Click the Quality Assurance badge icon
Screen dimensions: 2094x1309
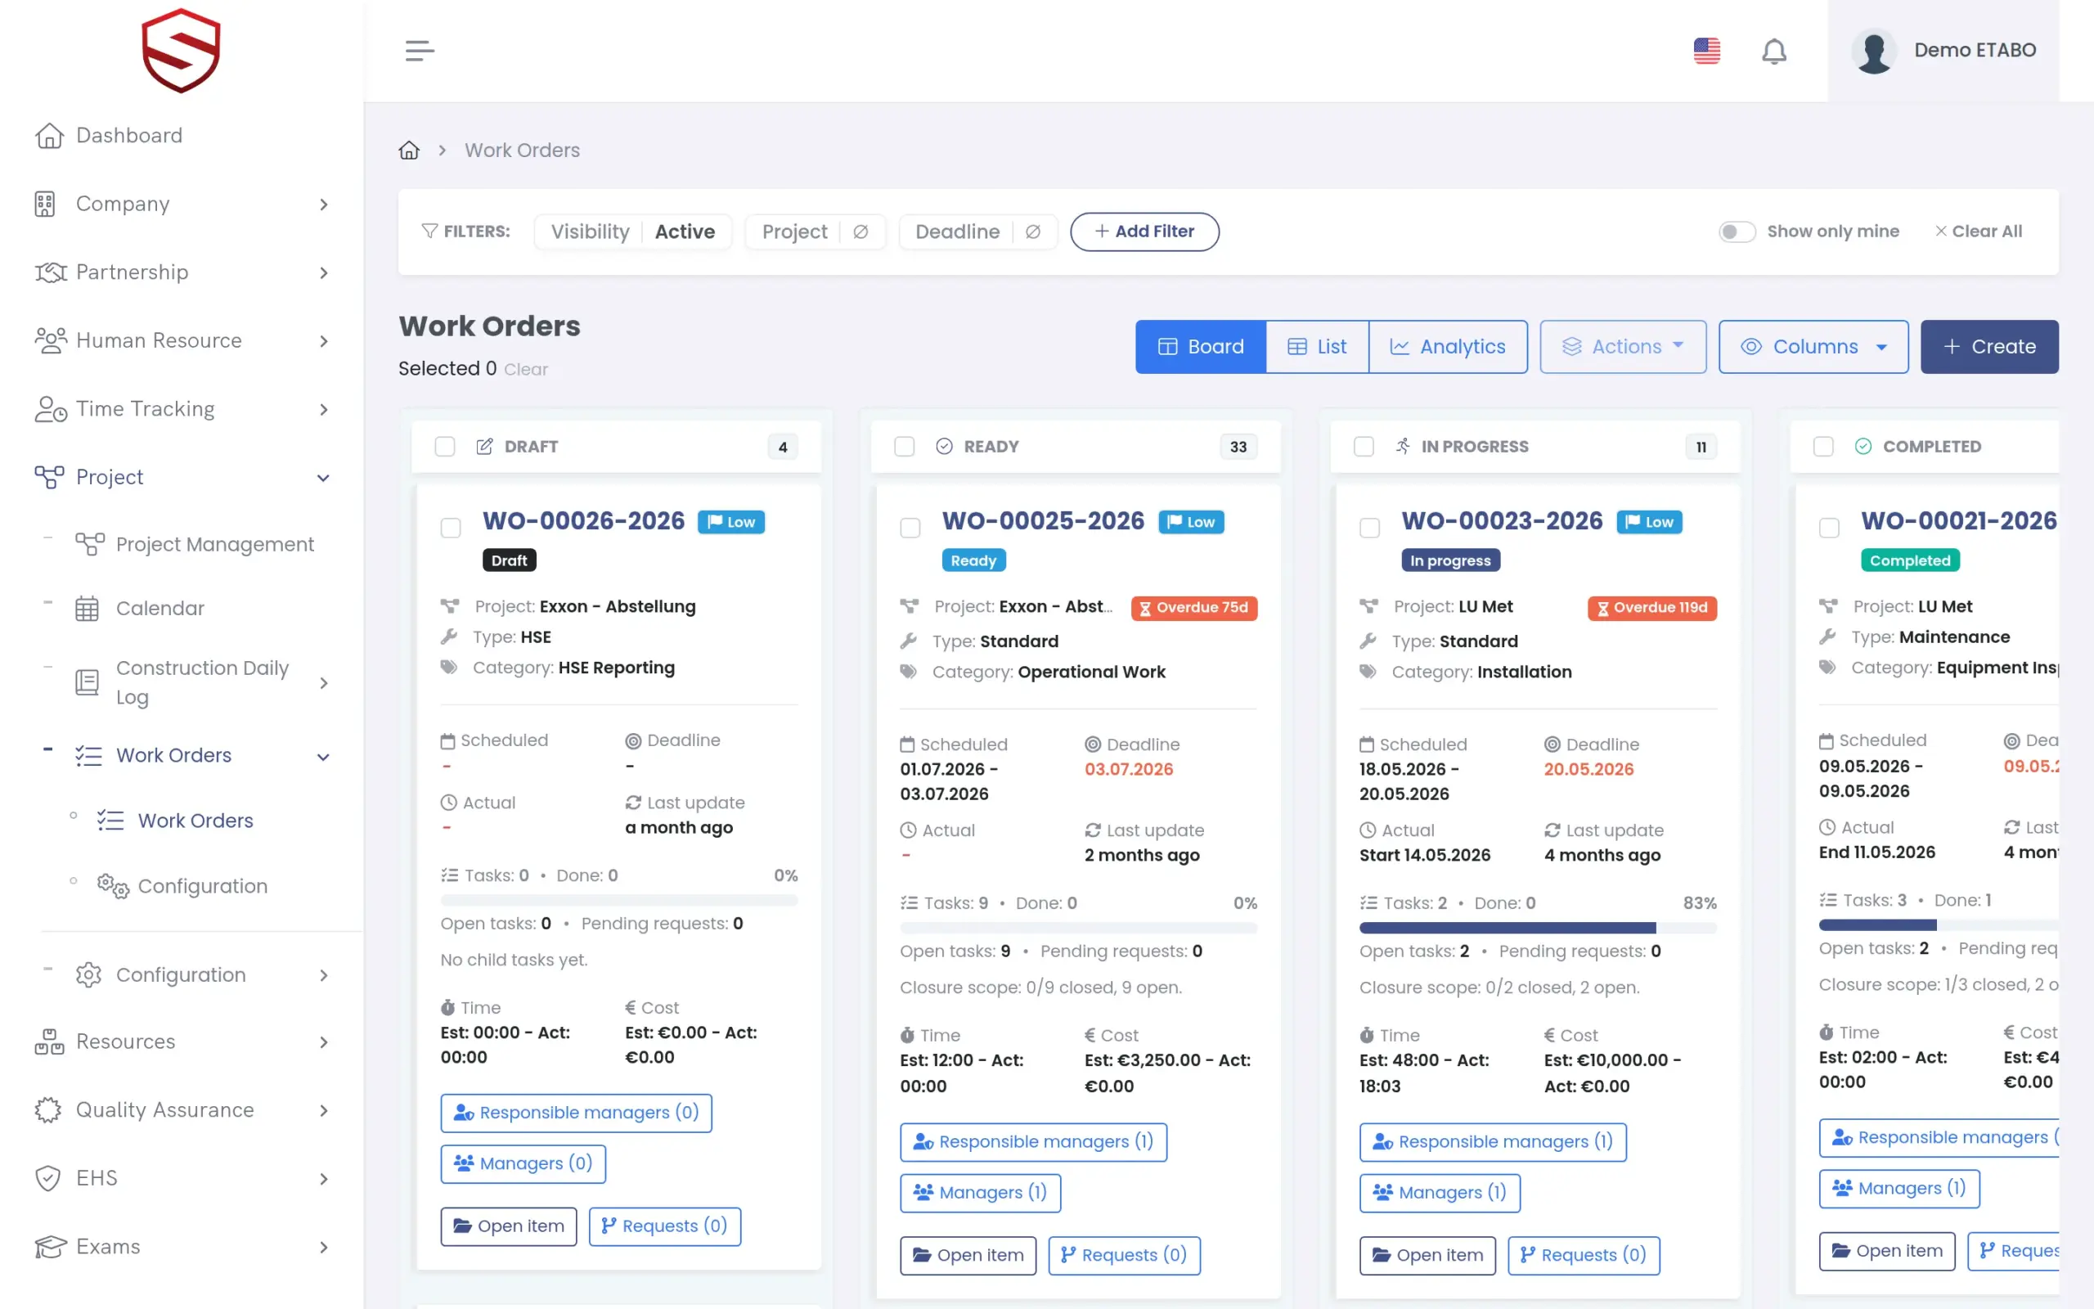pos(47,1110)
